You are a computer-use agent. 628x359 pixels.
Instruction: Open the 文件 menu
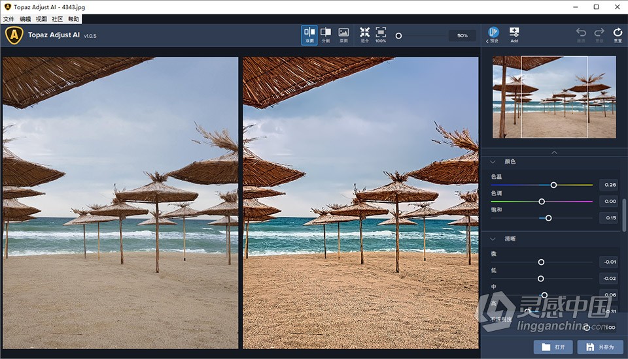click(9, 19)
